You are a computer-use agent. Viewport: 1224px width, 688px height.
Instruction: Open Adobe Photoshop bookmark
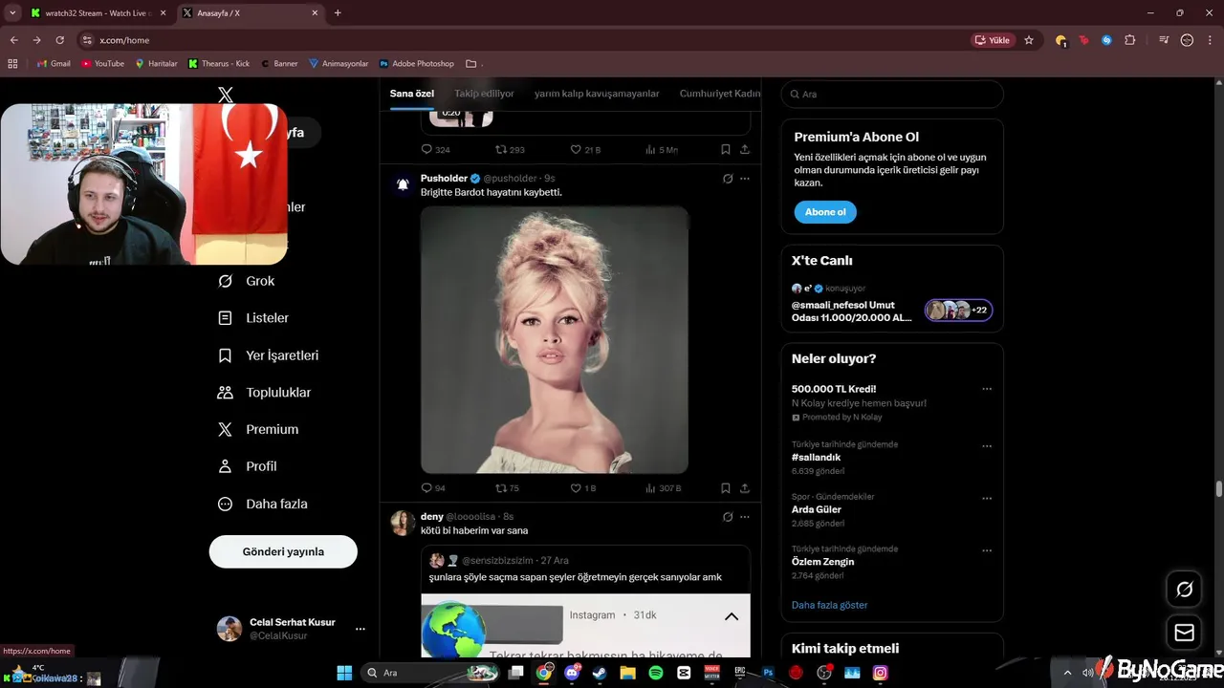(416, 63)
